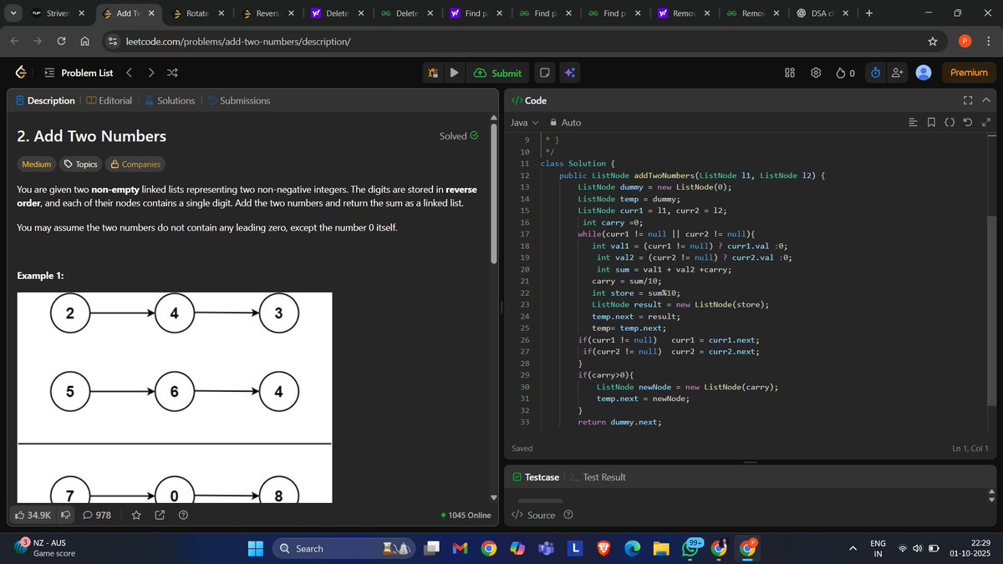Click the Medium difficulty tag
This screenshot has height=564, width=1003.
coord(37,165)
